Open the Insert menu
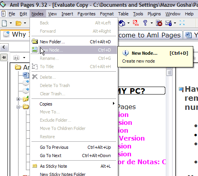 (x=67, y=14)
